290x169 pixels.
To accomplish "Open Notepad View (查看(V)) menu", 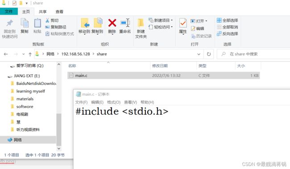I will coord(130,102).
